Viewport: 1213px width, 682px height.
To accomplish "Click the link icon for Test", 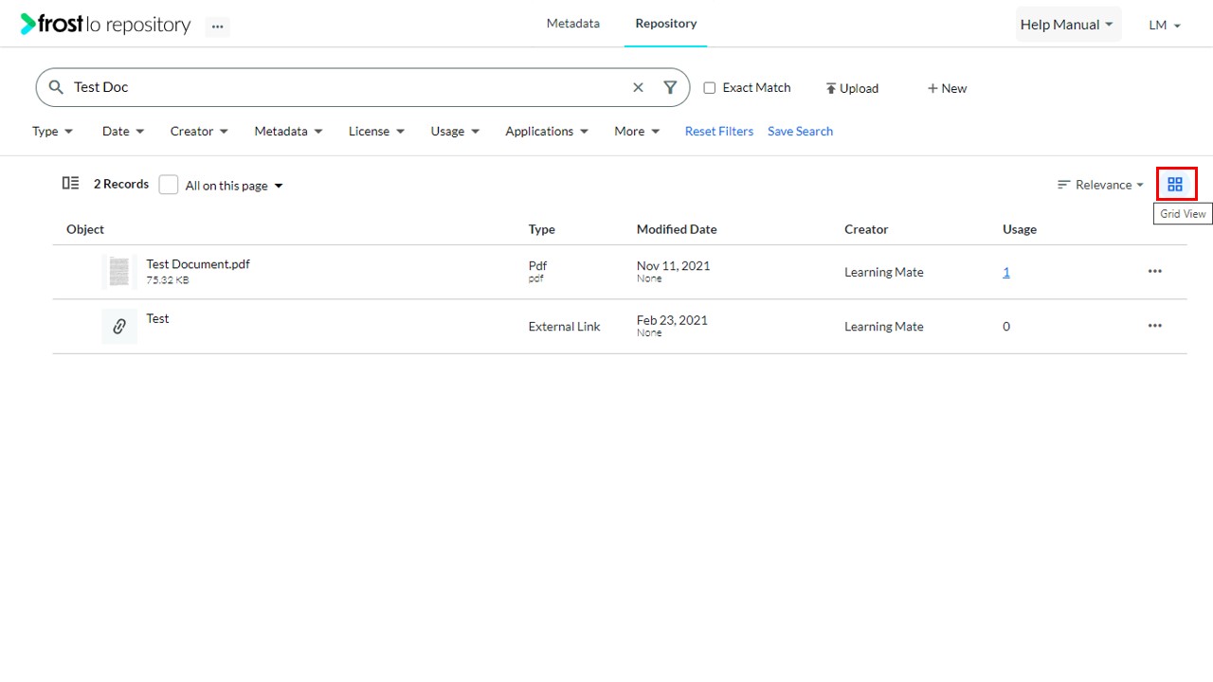I will [119, 326].
